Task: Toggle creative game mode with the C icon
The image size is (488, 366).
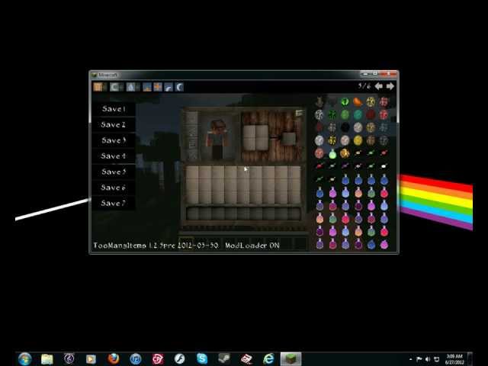Action: [x=114, y=87]
